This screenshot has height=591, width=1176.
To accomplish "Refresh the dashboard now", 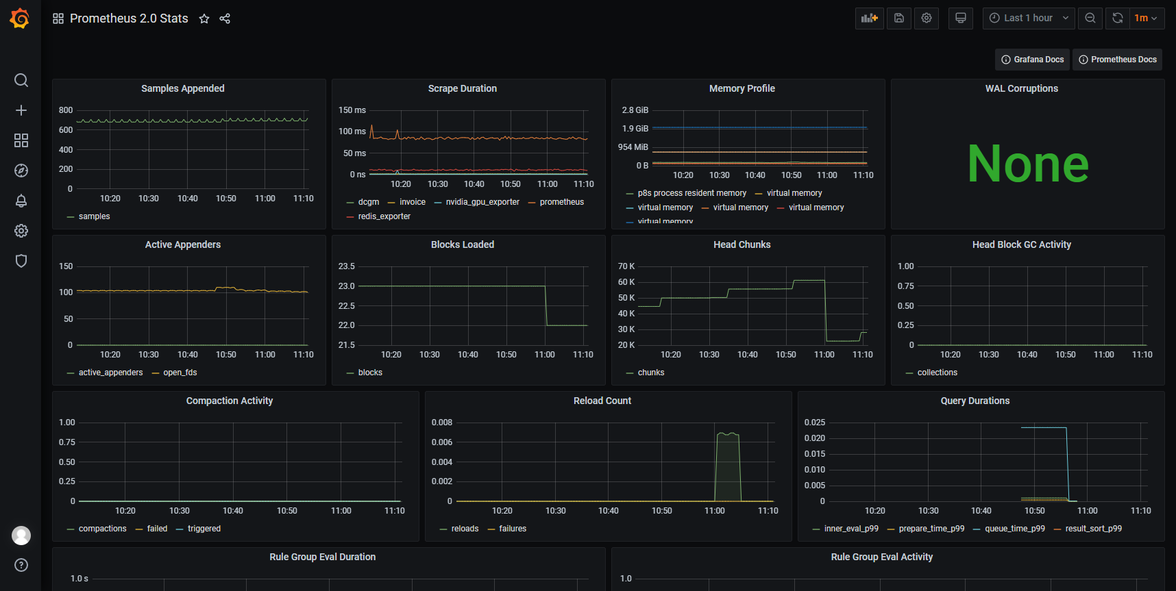I will point(1118,18).
